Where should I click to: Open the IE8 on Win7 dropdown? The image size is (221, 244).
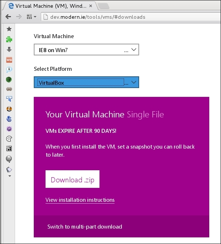coord(86,50)
